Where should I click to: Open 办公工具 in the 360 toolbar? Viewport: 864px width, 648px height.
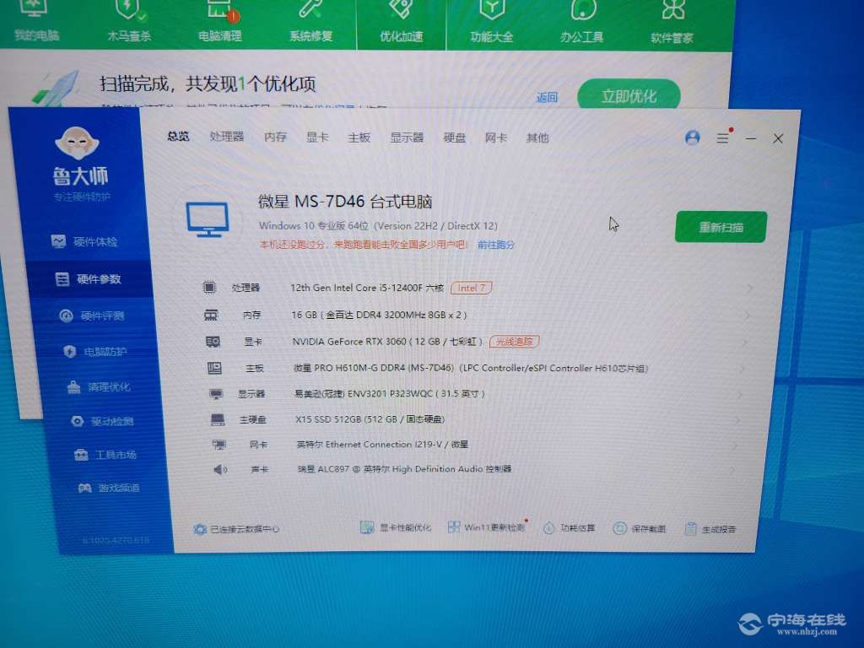[x=582, y=22]
